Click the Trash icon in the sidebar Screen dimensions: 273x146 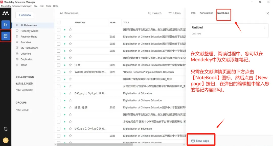(x=17, y=65)
